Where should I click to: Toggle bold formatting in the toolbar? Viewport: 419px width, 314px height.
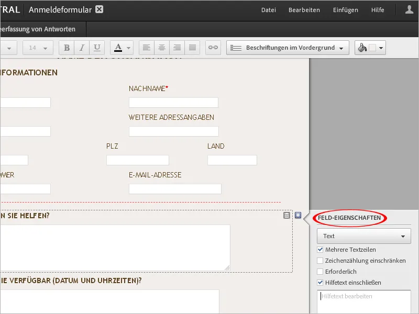coord(67,48)
